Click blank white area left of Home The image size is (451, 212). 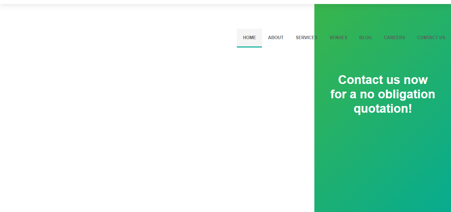tap(134, 37)
